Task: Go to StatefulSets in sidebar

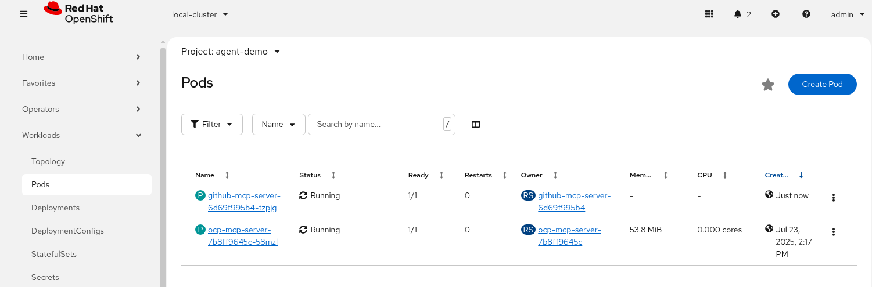Action: (54, 254)
